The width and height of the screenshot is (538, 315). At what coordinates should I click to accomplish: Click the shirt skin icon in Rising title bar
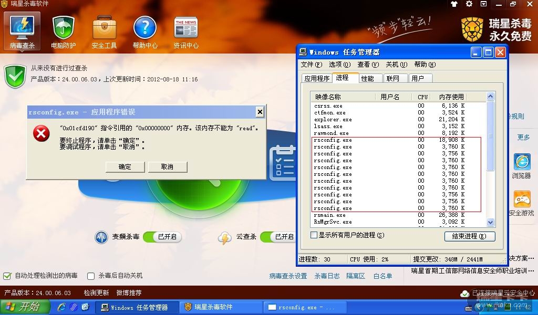[x=454, y=4]
